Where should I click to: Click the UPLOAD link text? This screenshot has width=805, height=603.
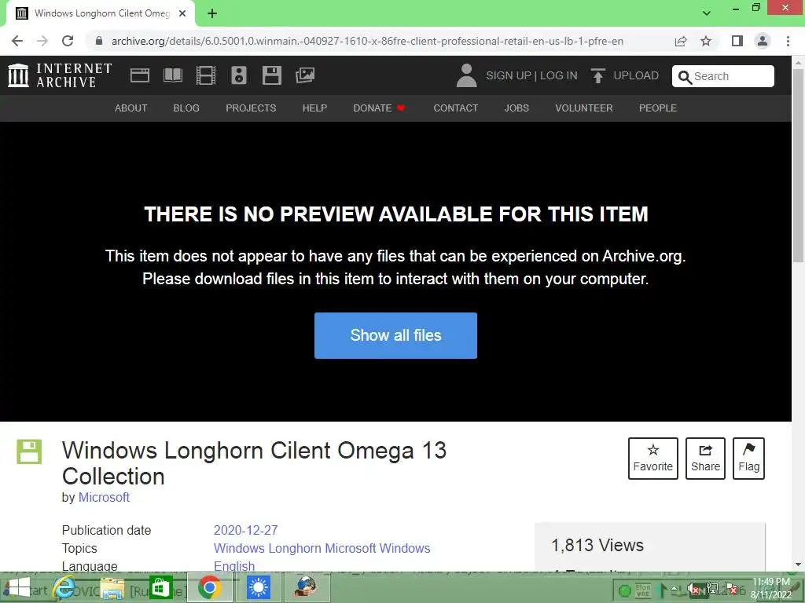click(636, 75)
